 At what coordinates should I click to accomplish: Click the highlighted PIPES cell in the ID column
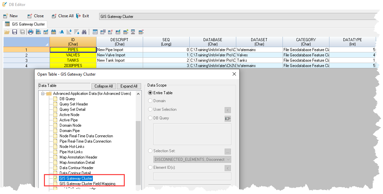(x=73, y=49)
